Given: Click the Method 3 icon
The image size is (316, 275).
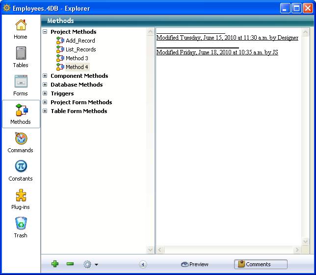Looking at the screenshot, I should coord(60,58).
